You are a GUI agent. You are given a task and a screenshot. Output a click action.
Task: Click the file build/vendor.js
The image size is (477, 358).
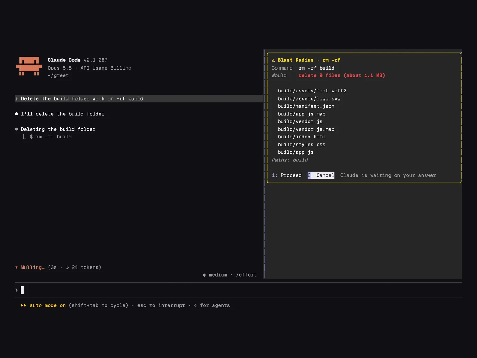tap(300, 121)
